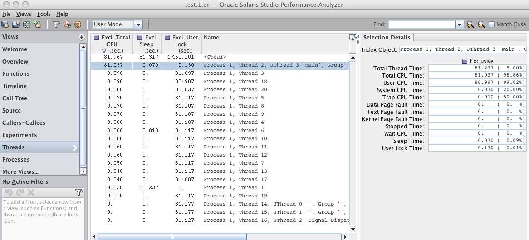Select row Process 1, Thread 19

coord(220,196)
